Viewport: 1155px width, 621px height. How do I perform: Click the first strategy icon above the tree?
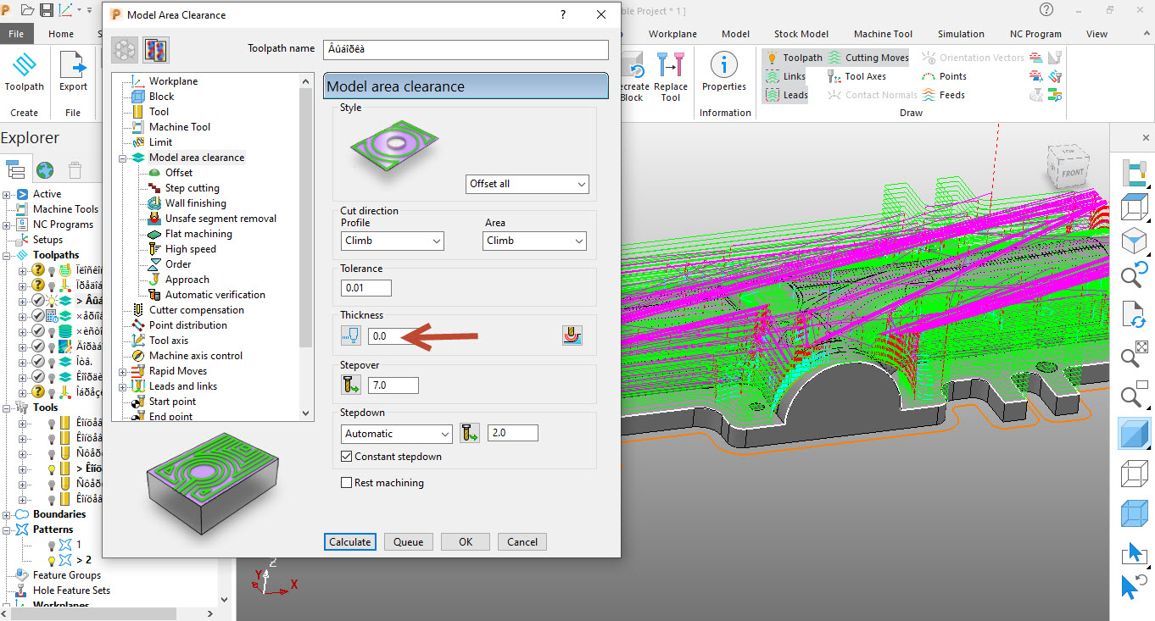[126, 50]
